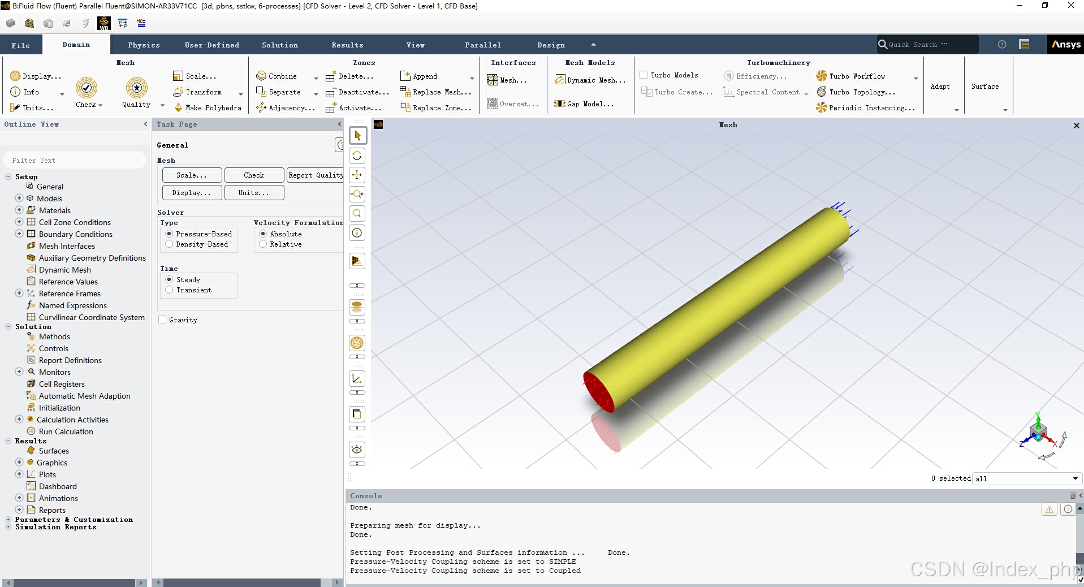This screenshot has width=1084, height=587.
Task: Switch to the Results tab
Action: [x=348, y=45]
